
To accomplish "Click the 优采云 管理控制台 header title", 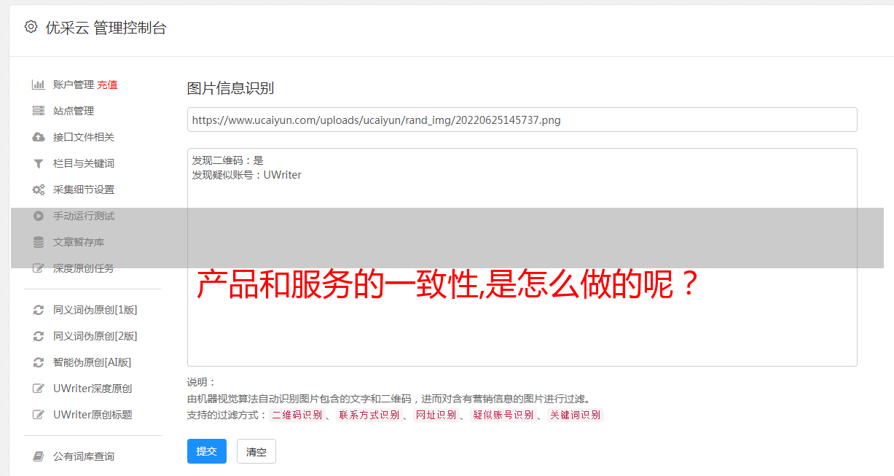I will point(106,28).
